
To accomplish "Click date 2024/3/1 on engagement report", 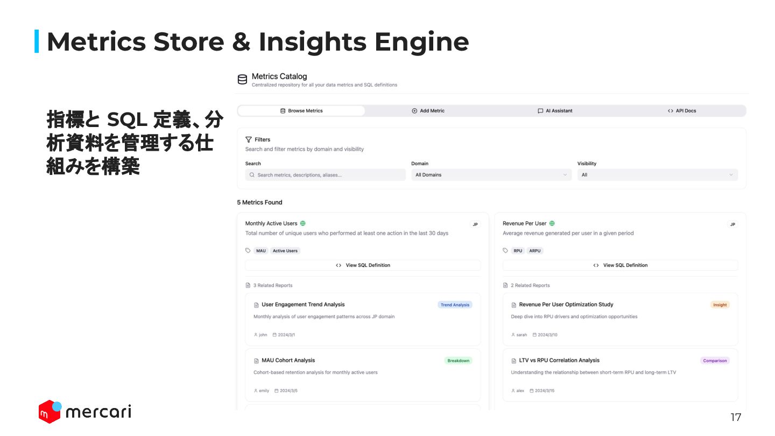I will (284, 335).
